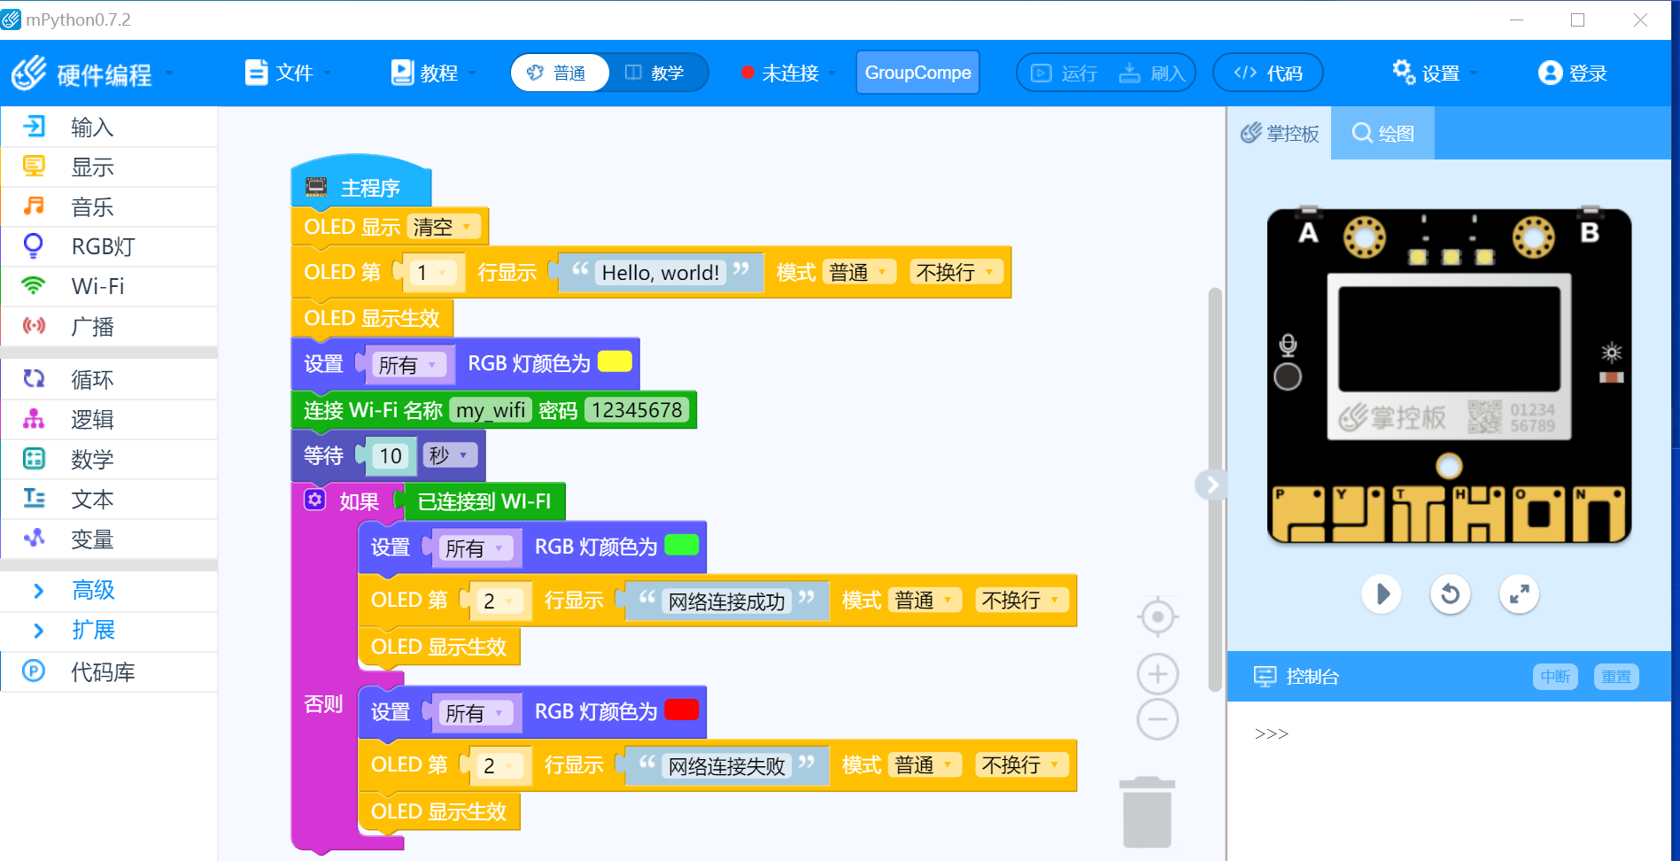Open the 显示 (Display) block category

click(x=109, y=167)
